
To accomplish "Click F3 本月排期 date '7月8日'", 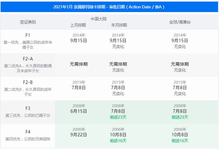I will (118, 111).
